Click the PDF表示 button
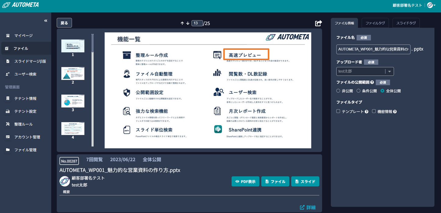 pos(246,181)
